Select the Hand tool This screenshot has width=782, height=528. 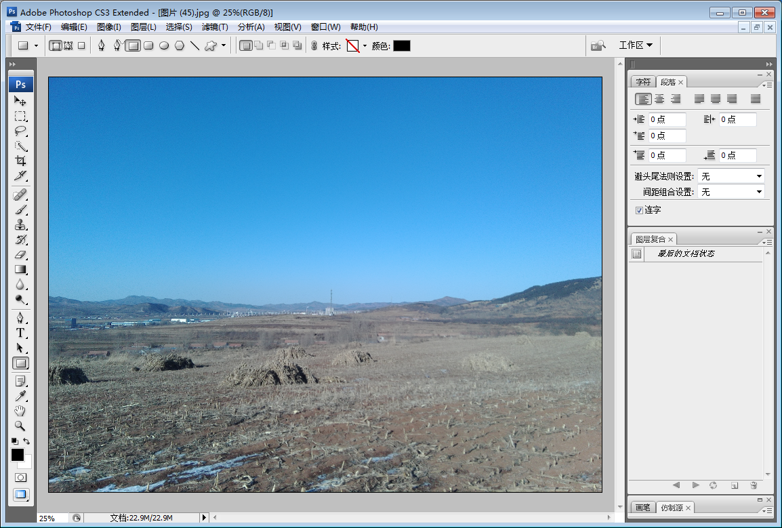pos(20,410)
